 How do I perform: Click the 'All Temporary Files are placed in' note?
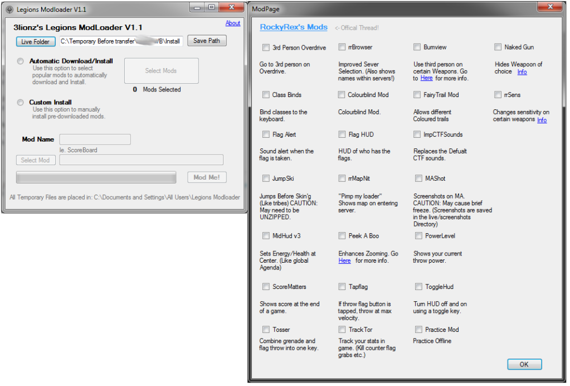pyautogui.click(x=125, y=197)
